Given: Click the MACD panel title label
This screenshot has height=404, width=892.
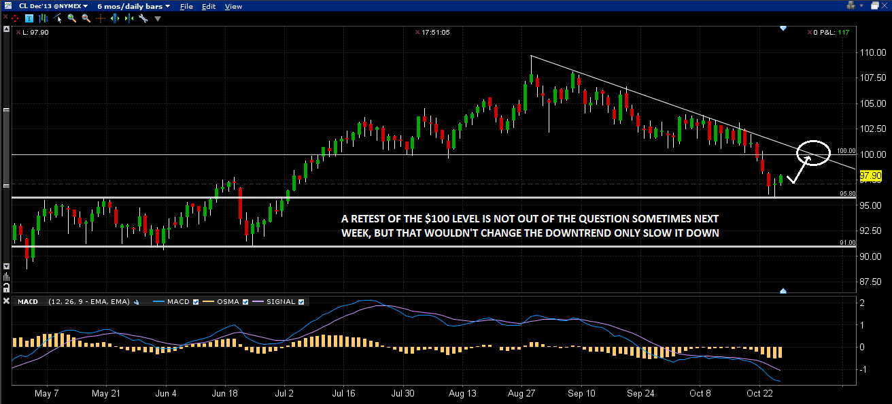Looking at the screenshot, I should 28,301.
